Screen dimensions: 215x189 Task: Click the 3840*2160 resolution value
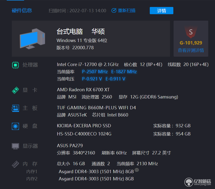[84, 153]
